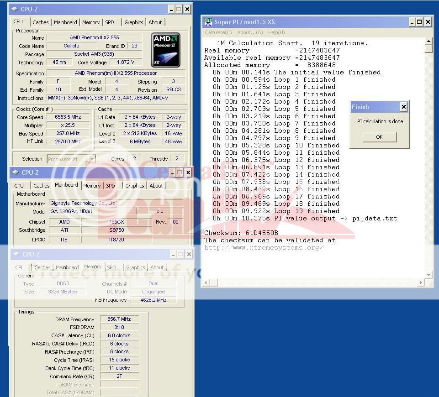Click OK in the Finish dialog
The height and width of the screenshot is (397, 439).
click(379, 137)
